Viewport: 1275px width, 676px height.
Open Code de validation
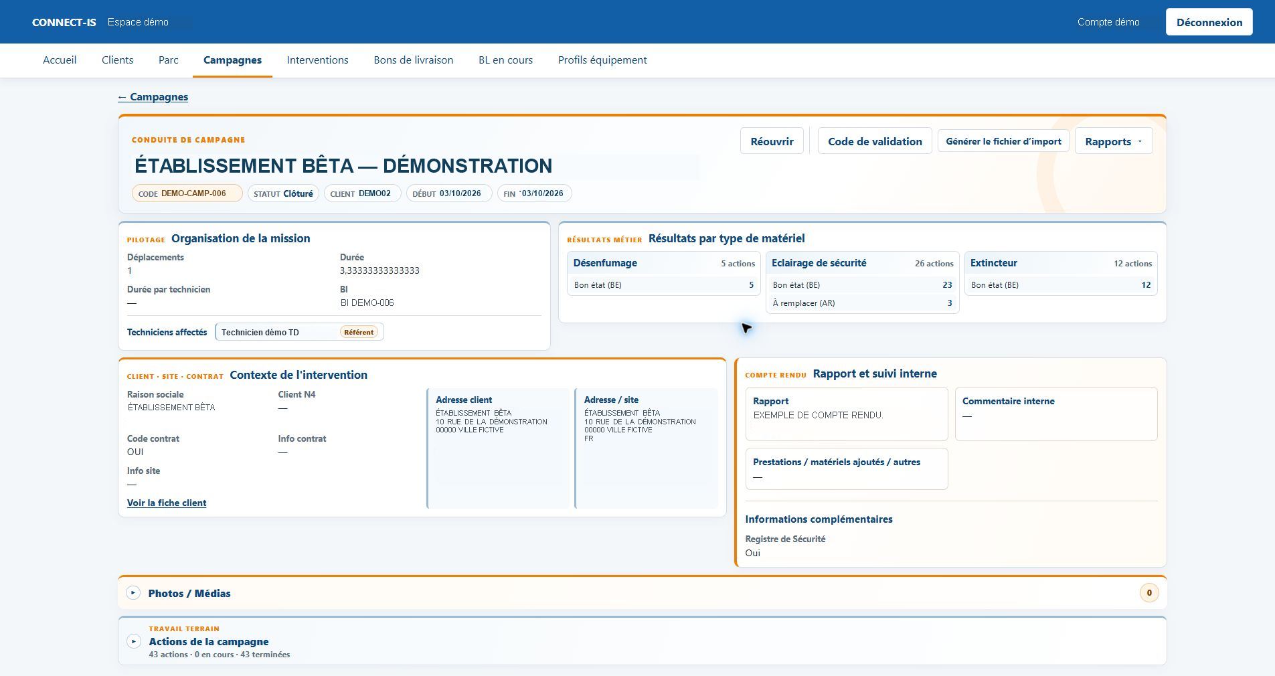(875, 141)
